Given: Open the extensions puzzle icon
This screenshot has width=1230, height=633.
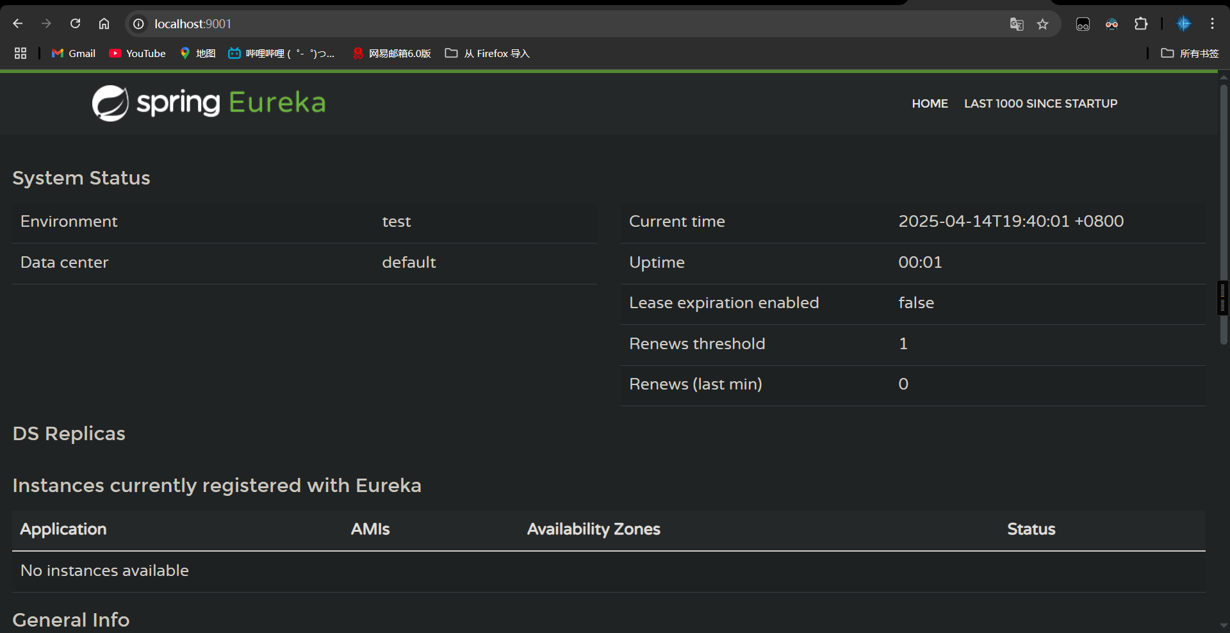Looking at the screenshot, I should tap(1141, 24).
